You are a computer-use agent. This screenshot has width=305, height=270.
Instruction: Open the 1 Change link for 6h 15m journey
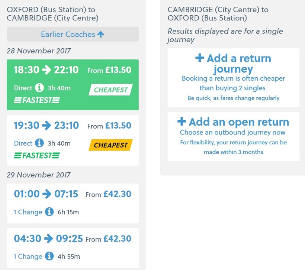coord(28,212)
